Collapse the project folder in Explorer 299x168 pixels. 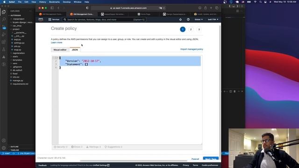point(16,29)
